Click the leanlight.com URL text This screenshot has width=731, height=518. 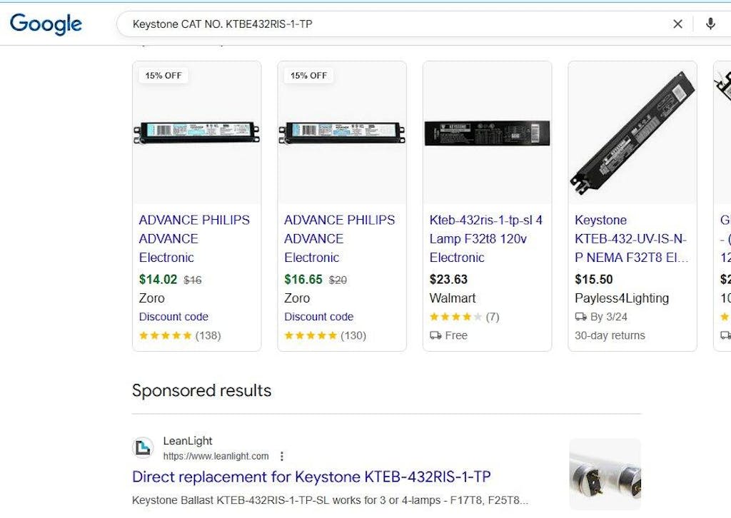[216, 457]
